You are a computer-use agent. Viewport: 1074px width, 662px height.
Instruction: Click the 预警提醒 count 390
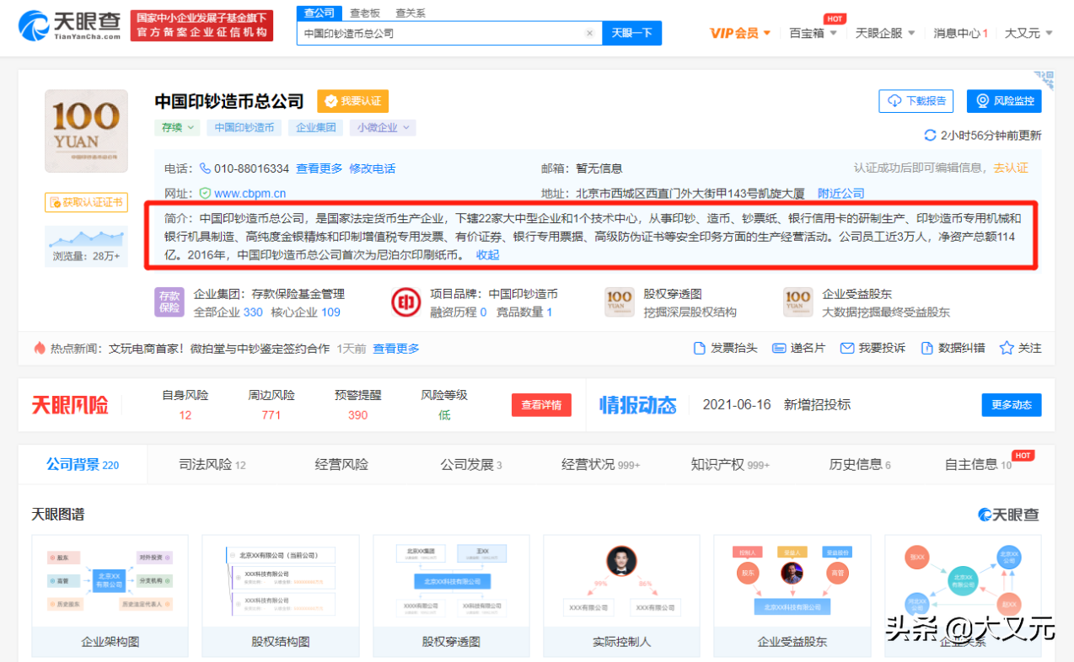[358, 414]
